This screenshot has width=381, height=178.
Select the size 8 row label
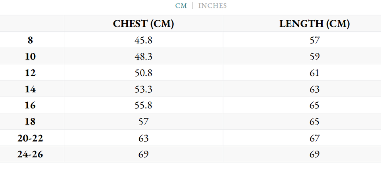(30, 40)
